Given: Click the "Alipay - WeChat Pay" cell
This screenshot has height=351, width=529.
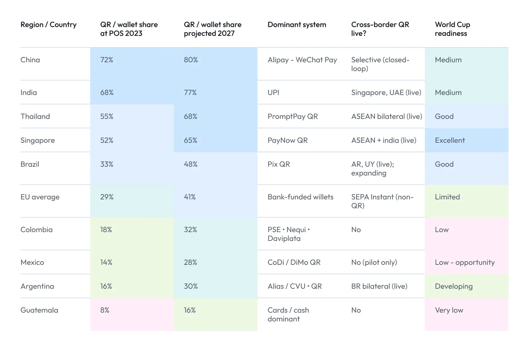Looking at the screenshot, I should click(x=302, y=60).
